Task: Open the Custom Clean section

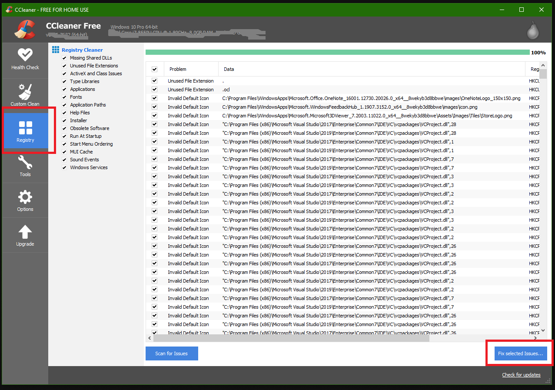Action: 25,95
